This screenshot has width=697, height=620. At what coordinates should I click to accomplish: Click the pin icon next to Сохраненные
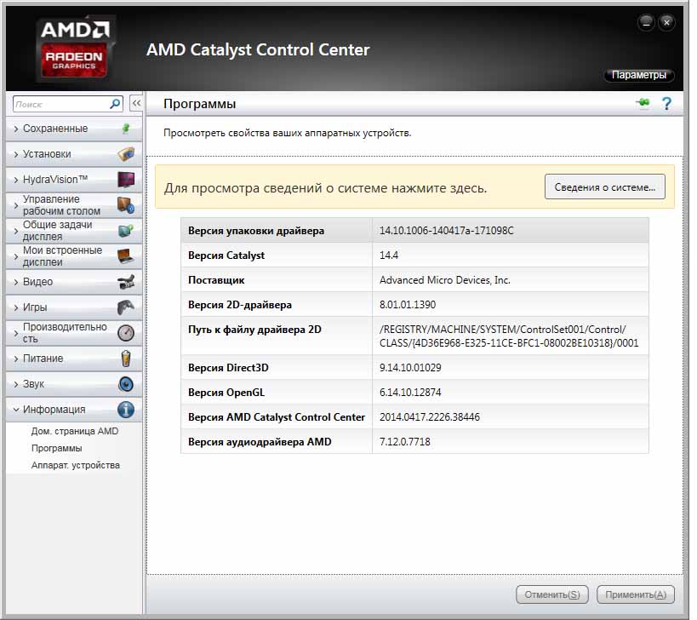pos(126,129)
